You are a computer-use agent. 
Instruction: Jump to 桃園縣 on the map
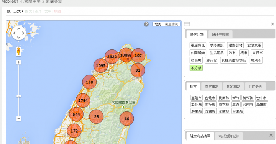pyautogui.click(x=224, y=98)
